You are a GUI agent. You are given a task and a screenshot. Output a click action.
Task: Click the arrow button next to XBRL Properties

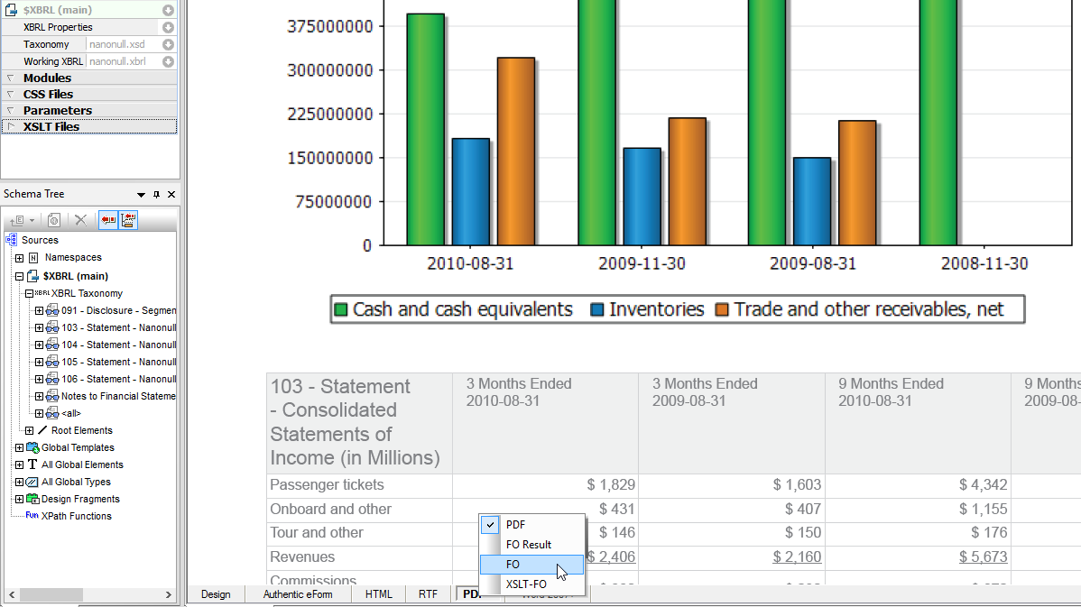tap(168, 27)
